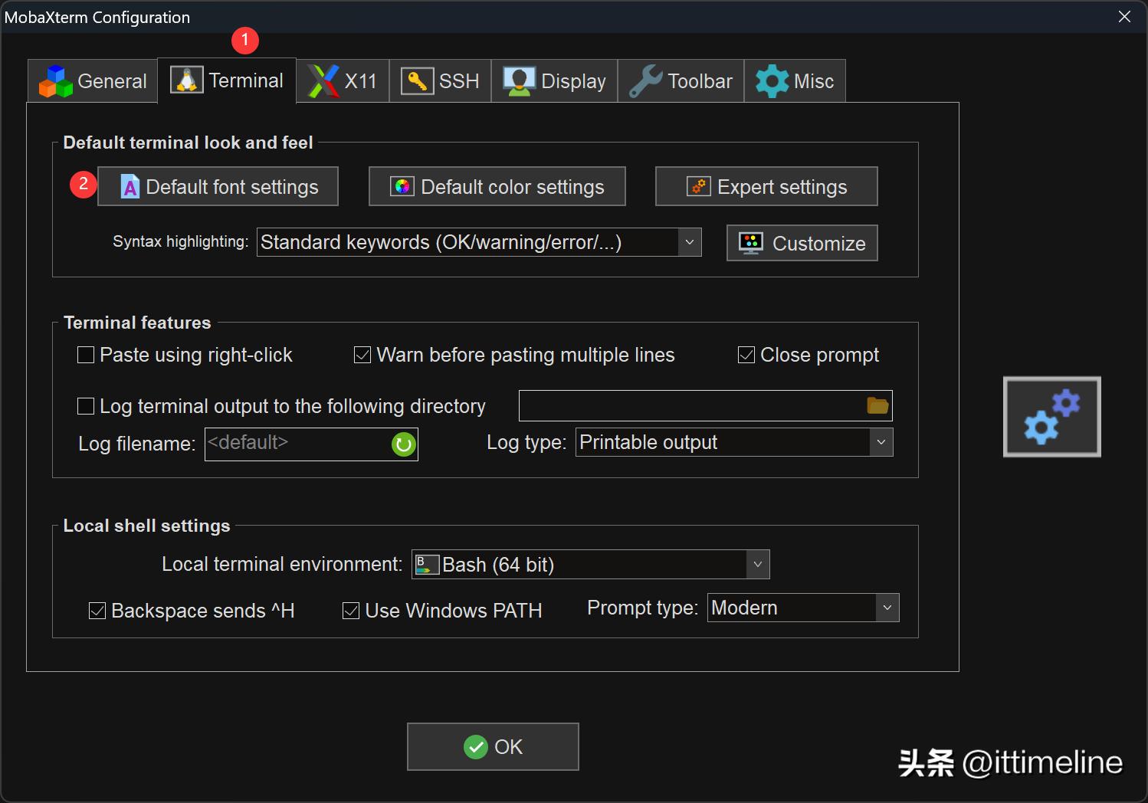Image resolution: width=1148 pixels, height=803 pixels.
Task: Toggle the Use Windows PATH checkbox
Action: pos(351,611)
